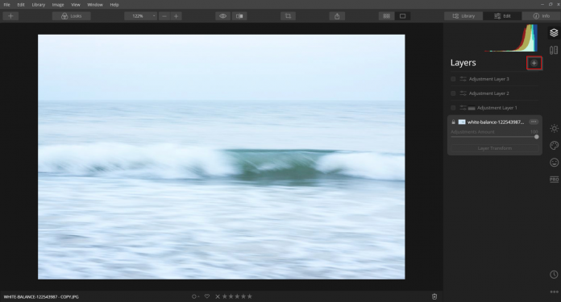Reject the photo with the X icon
This screenshot has width=561, height=302.
[x=218, y=296]
